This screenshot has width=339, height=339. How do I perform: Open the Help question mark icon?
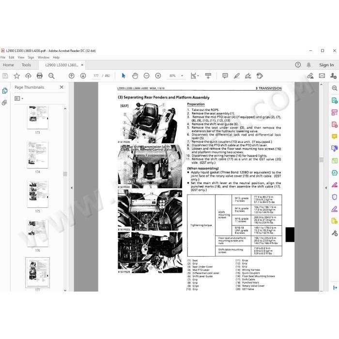298,64
